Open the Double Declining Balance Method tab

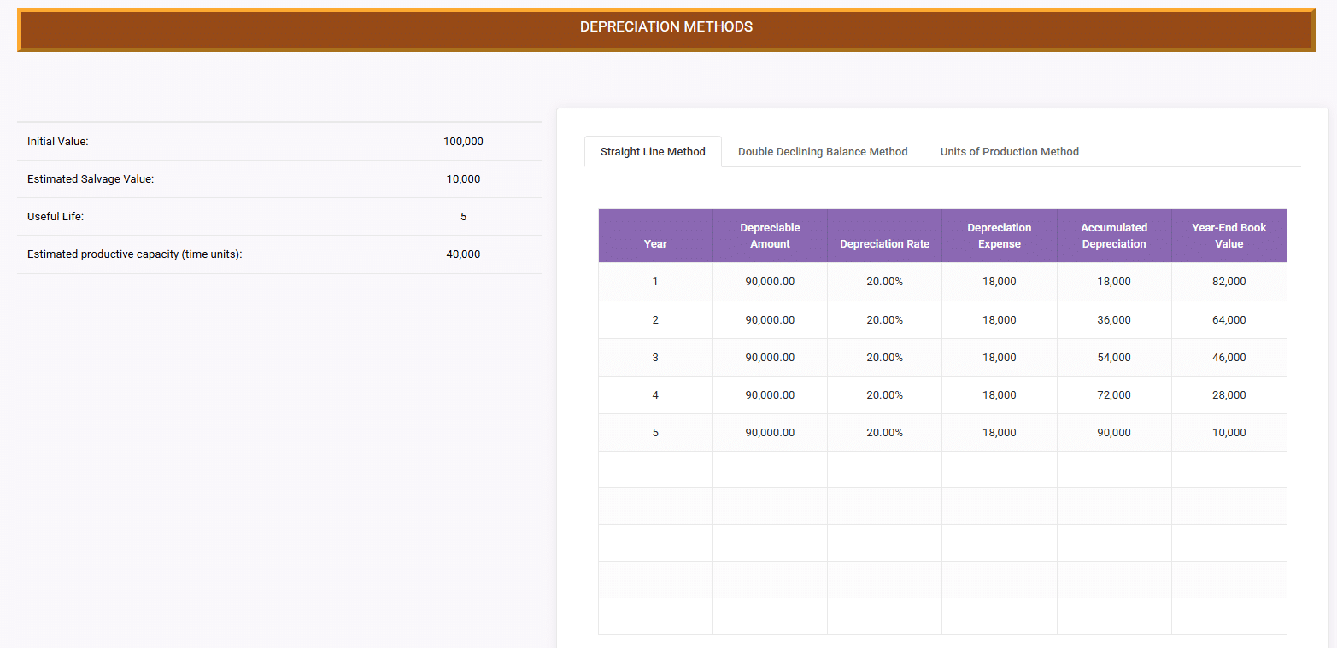(x=822, y=152)
